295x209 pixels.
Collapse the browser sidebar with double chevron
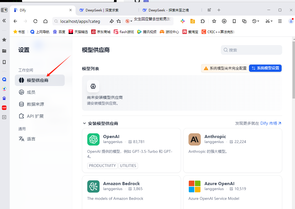coord(4,21)
